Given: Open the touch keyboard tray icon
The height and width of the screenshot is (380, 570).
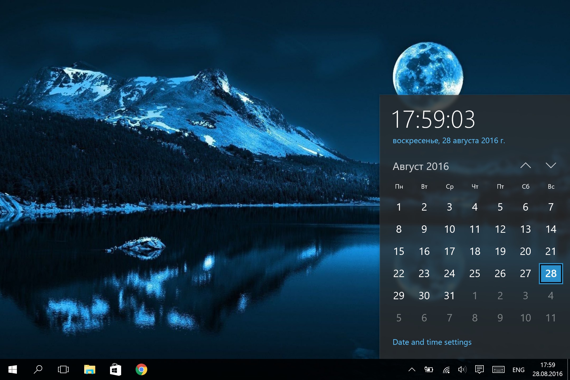Looking at the screenshot, I should point(498,370).
